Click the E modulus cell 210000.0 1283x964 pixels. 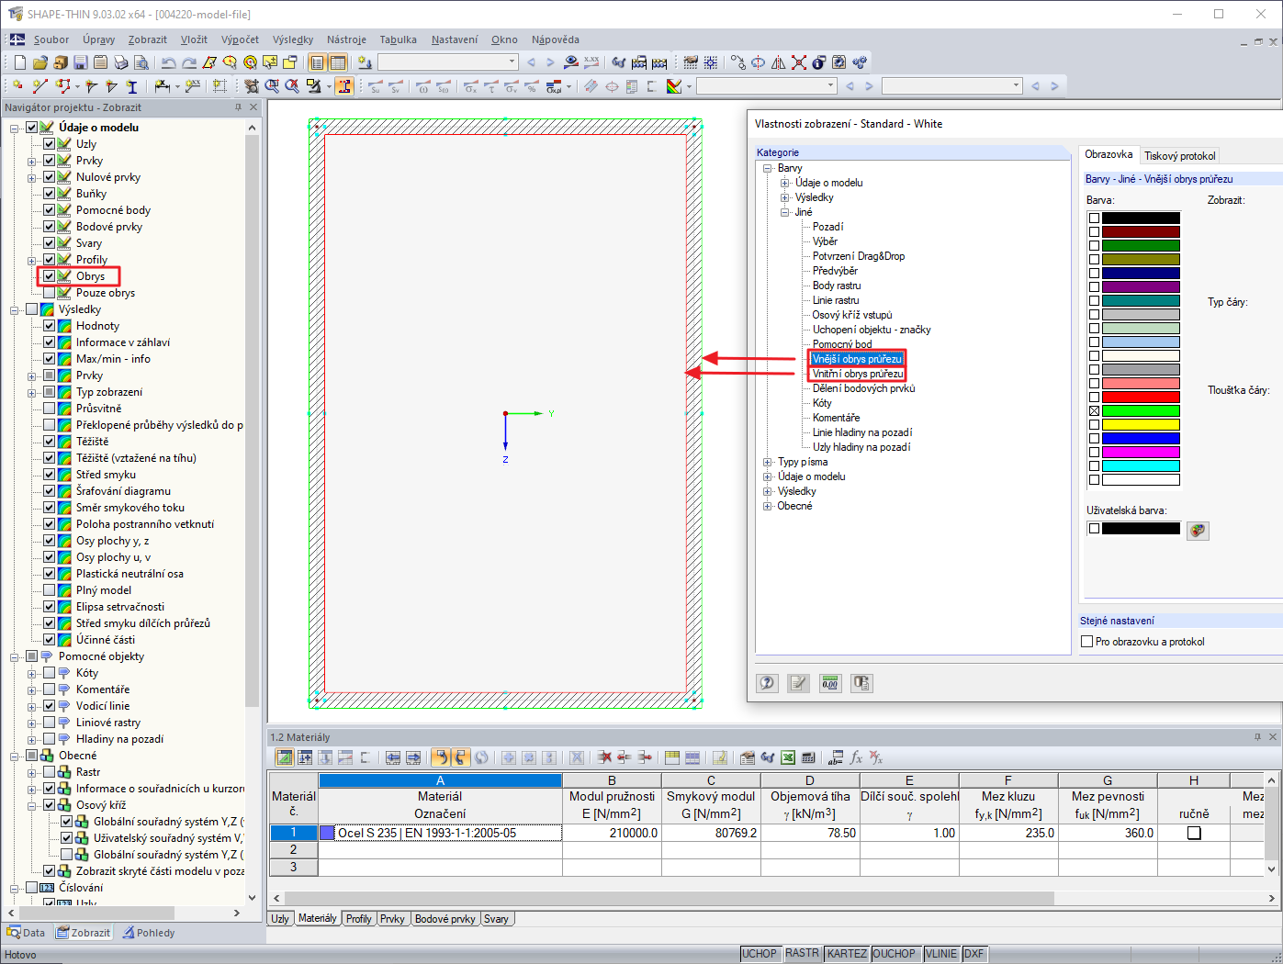tap(612, 833)
